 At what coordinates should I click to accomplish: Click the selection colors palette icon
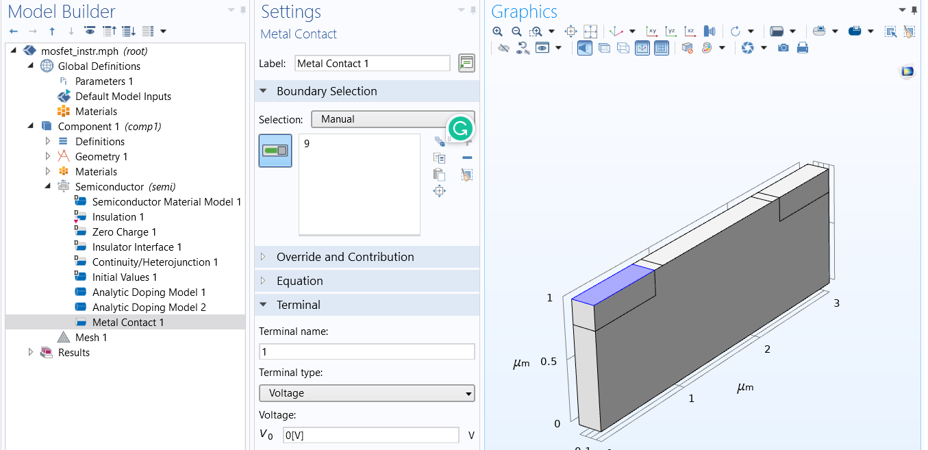pyautogui.click(x=706, y=48)
